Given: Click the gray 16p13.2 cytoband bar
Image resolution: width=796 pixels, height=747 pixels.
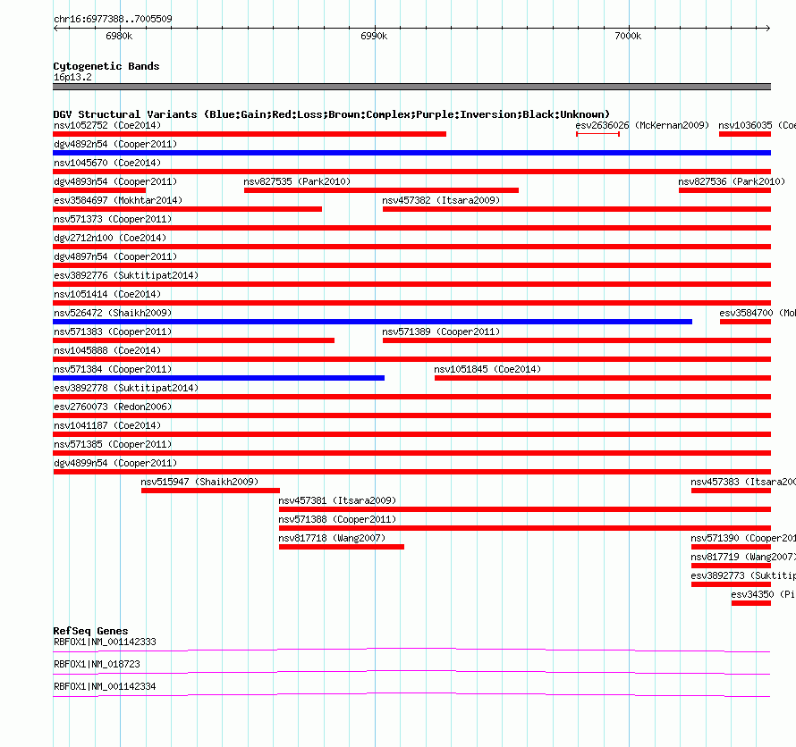Looking at the screenshot, I should click(x=411, y=87).
